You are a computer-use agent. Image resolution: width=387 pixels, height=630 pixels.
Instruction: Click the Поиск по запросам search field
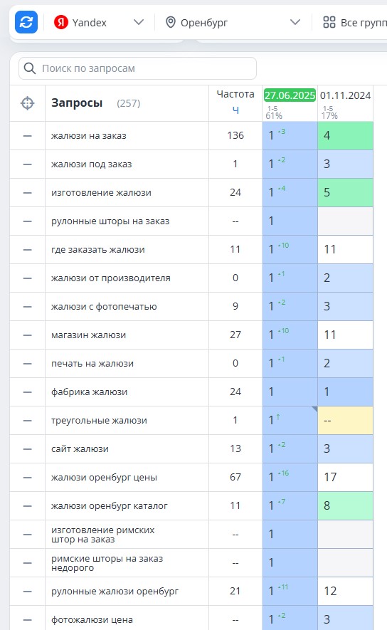click(138, 68)
